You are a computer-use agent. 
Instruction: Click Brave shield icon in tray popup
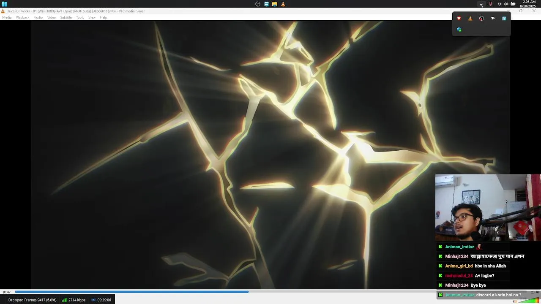[x=459, y=19]
